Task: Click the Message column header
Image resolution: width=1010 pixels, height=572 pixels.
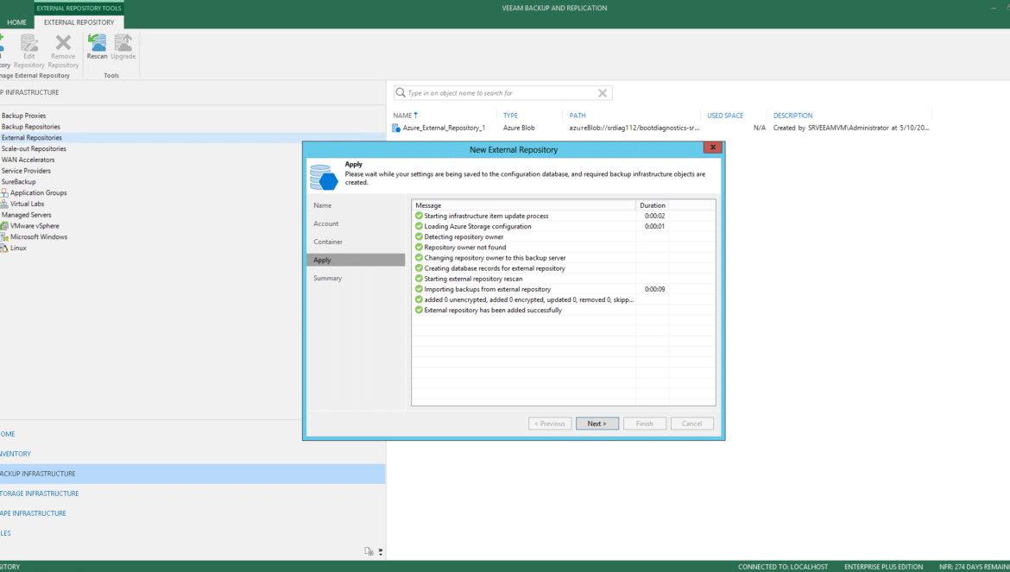Action: tap(524, 205)
